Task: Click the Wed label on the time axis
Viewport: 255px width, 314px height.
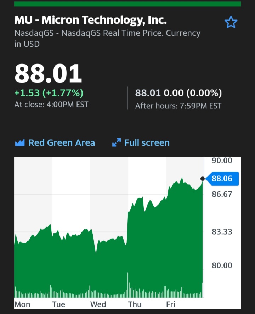Action: tap(98, 304)
